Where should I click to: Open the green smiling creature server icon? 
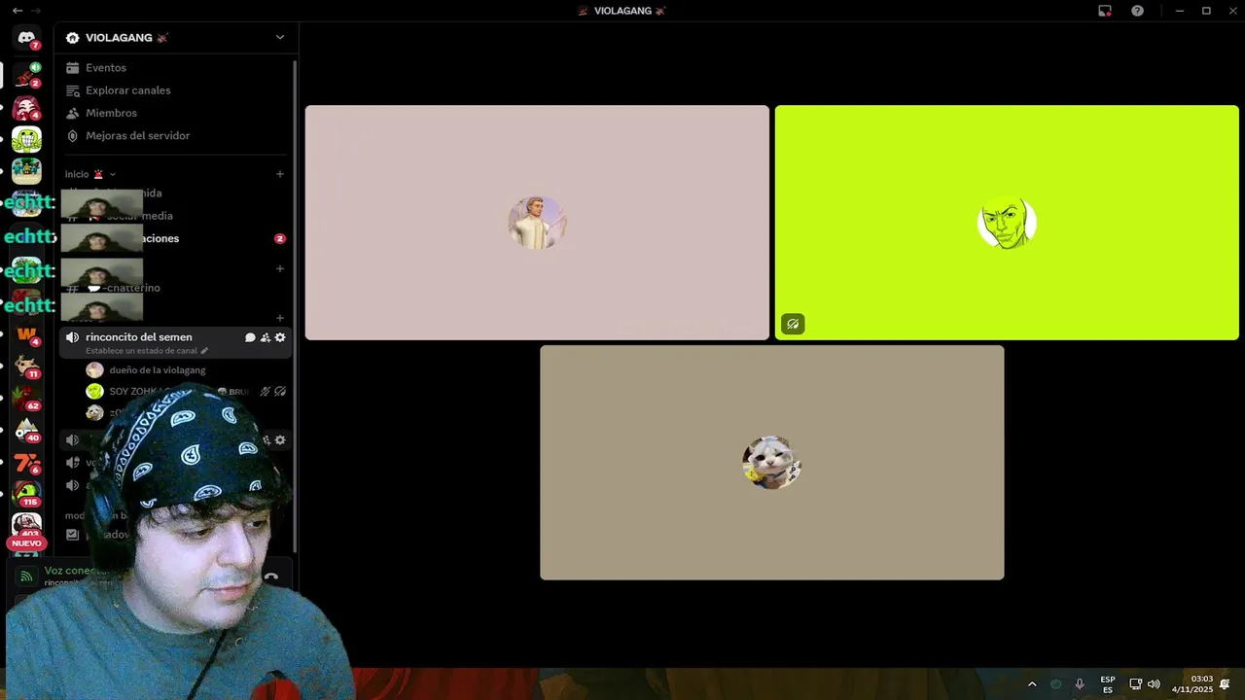tap(26, 139)
